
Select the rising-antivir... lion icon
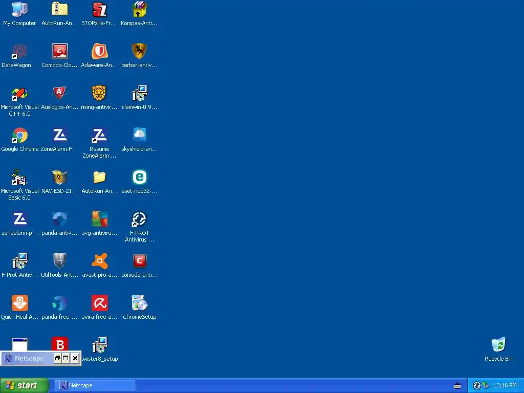pos(99,94)
